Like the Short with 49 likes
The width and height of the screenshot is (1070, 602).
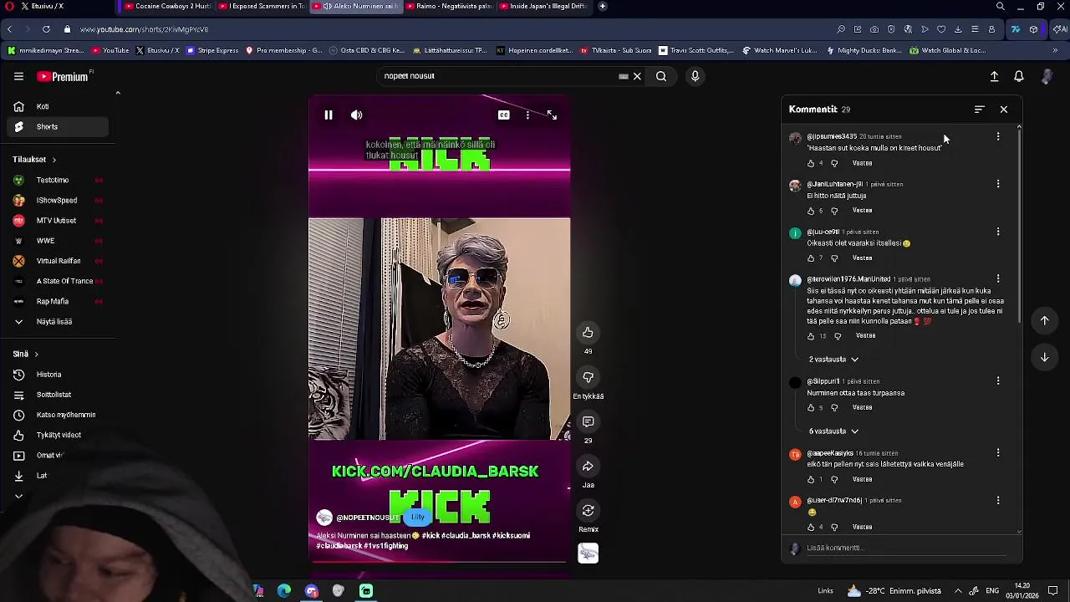pyautogui.click(x=588, y=333)
